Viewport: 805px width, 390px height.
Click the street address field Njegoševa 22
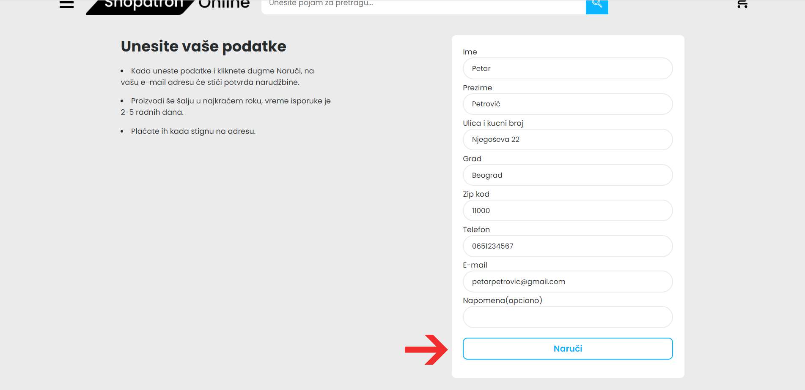click(567, 139)
